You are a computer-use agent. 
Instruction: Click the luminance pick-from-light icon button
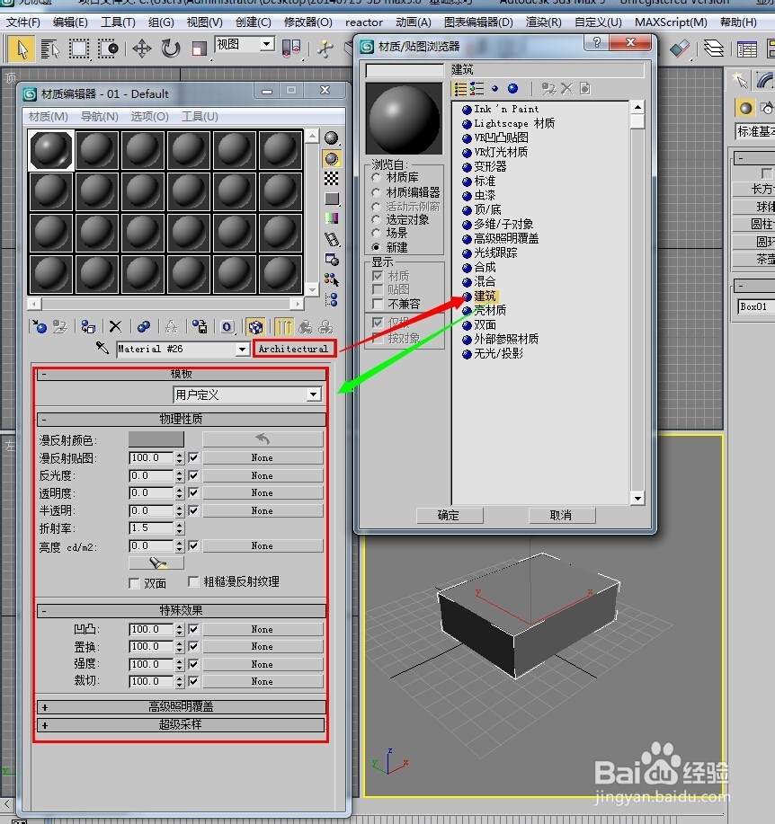pyautogui.click(x=156, y=563)
